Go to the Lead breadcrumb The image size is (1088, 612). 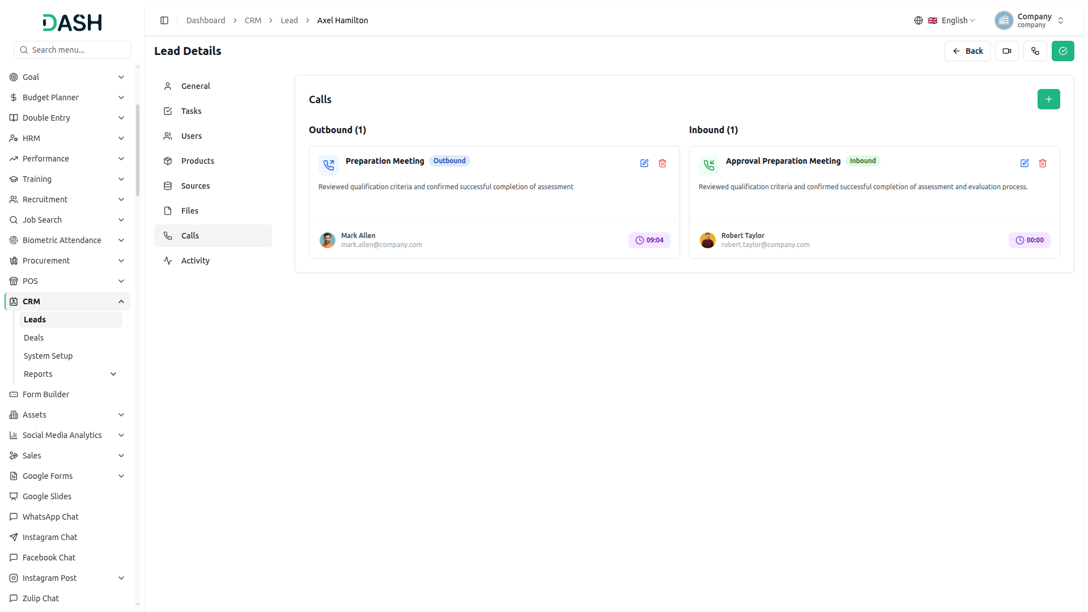point(289,20)
